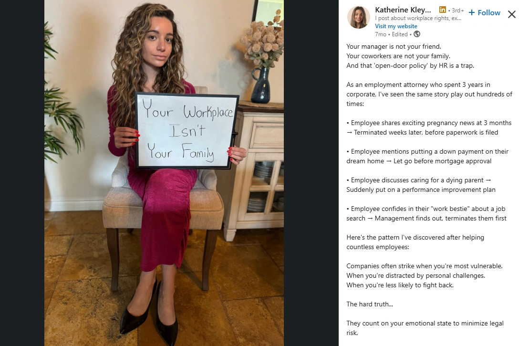519x346 pixels.
Task: Click the blue vase in the photo
Action: (261, 85)
